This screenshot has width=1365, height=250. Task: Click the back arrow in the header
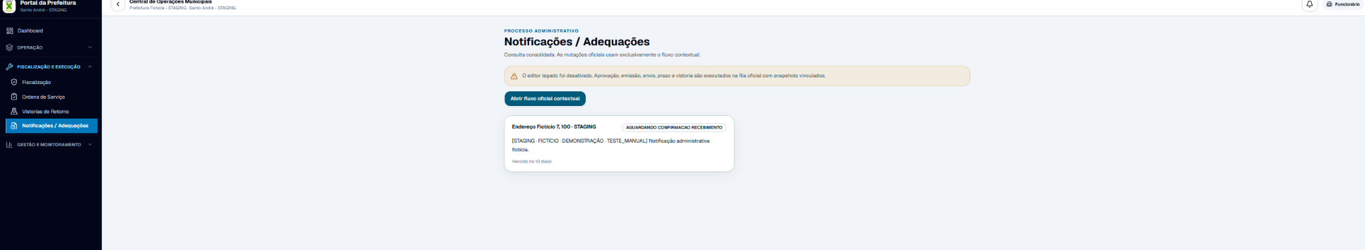tap(118, 5)
